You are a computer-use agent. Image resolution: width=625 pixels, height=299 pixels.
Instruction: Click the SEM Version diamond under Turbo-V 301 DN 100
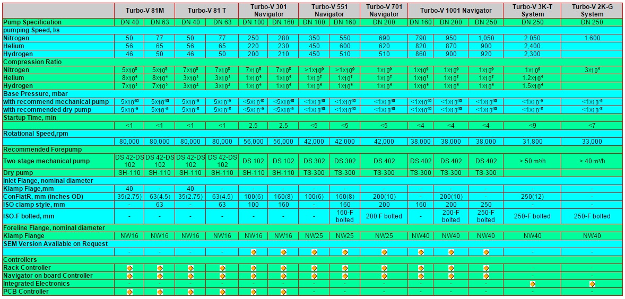(254, 252)
